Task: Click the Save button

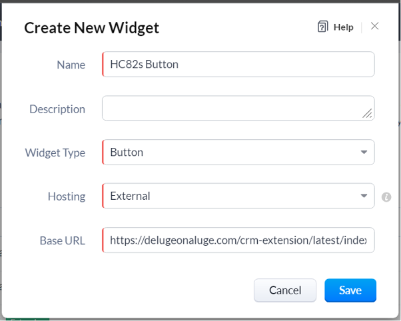Action: [x=350, y=290]
